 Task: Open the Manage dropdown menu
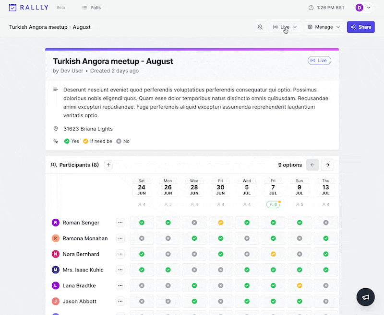pos(324,27)
